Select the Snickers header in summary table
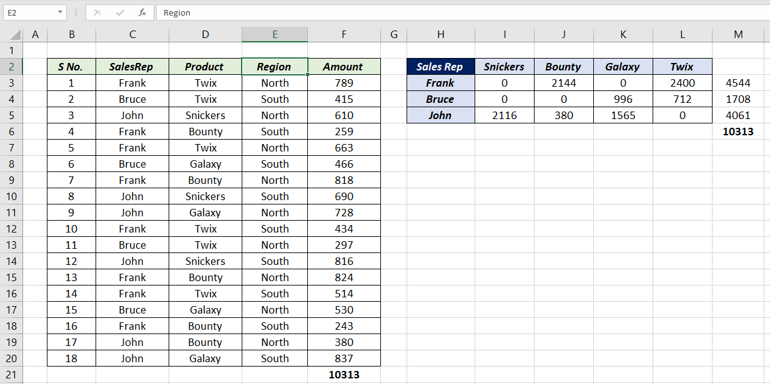The image size is (770, 384). click(x=504, y=67)
